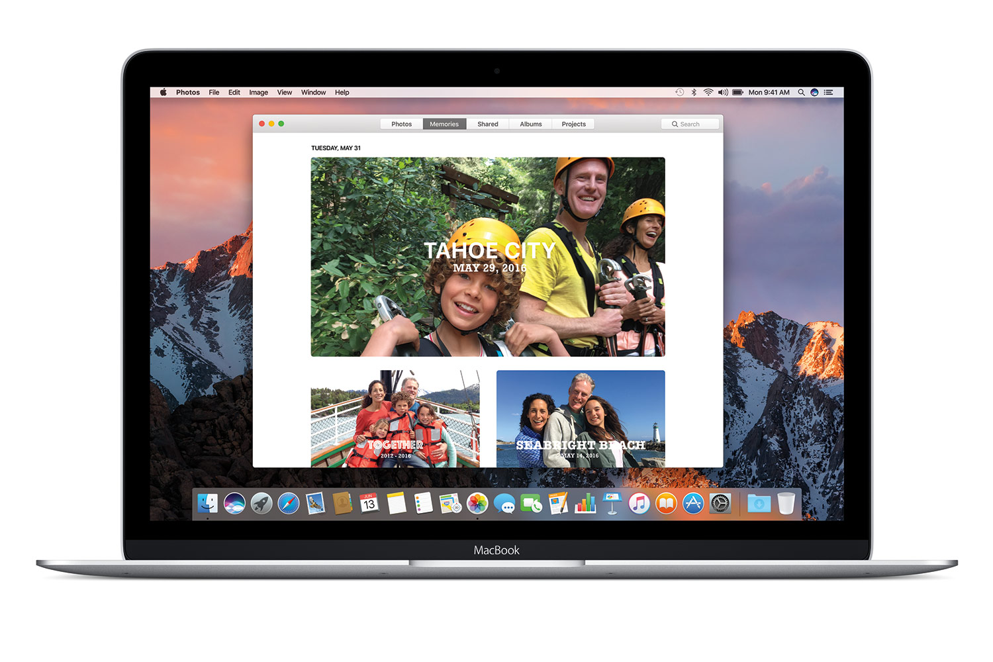The width and height of the screenshot is (993, 662).
Task: Open Notes icon in dock
Action: pyautogui.click(x=397, y=503)
